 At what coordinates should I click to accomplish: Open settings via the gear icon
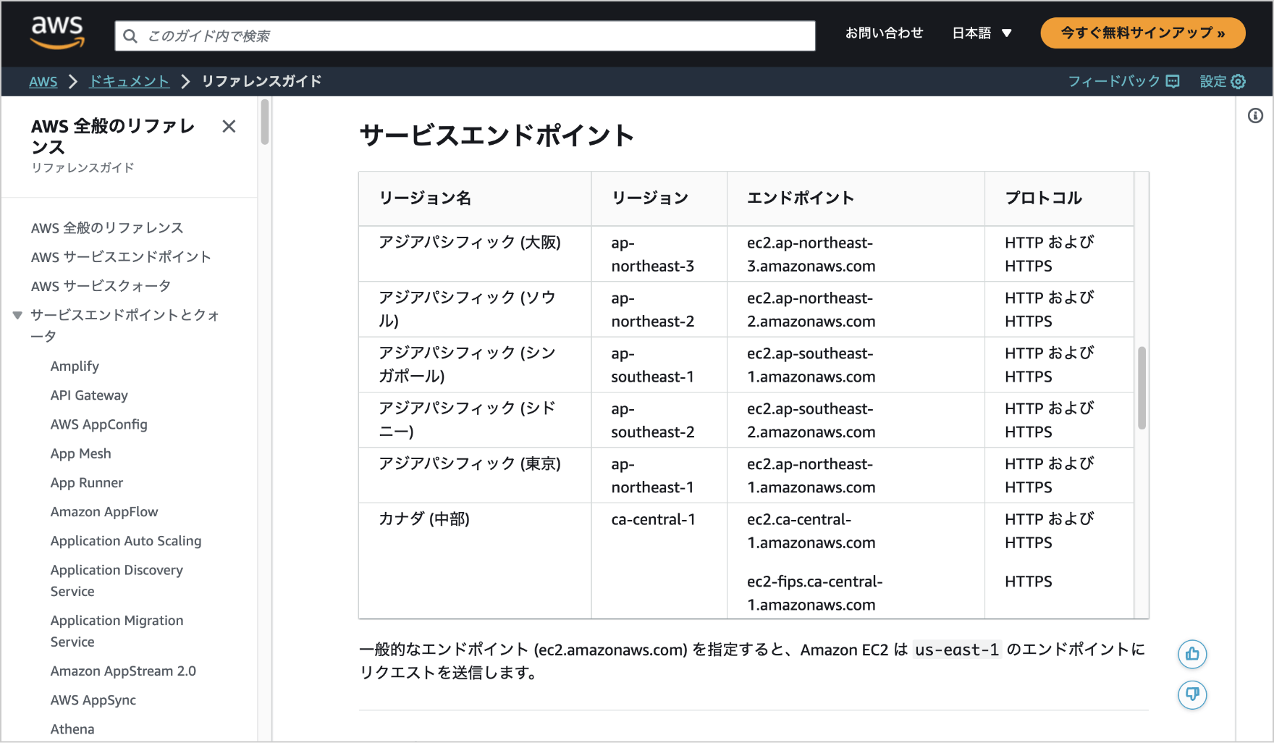1239,81
